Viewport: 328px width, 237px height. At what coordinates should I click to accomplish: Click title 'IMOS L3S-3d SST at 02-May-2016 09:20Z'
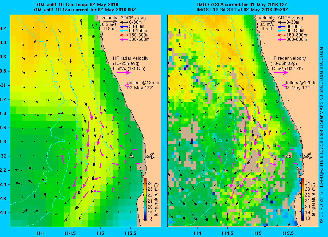pos(242,10)
